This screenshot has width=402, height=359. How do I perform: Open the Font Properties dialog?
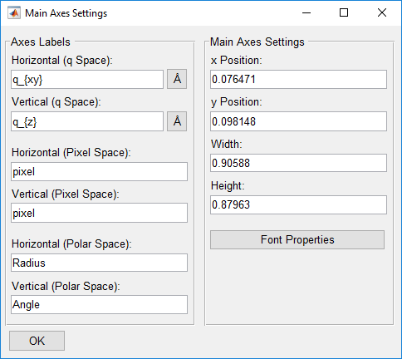[297, 239]
